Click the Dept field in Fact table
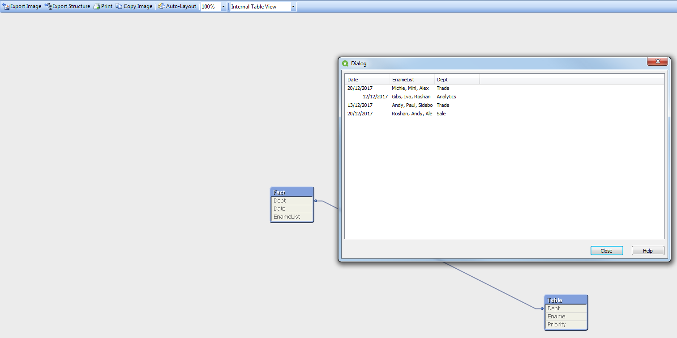The image size is (677, 338). click(x=292, y=201)
